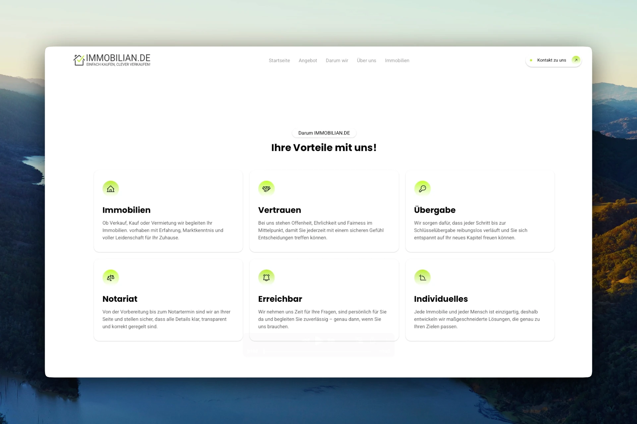Click the green arrow circle inside Kontakt zu uns

click(x=576, y=60)
